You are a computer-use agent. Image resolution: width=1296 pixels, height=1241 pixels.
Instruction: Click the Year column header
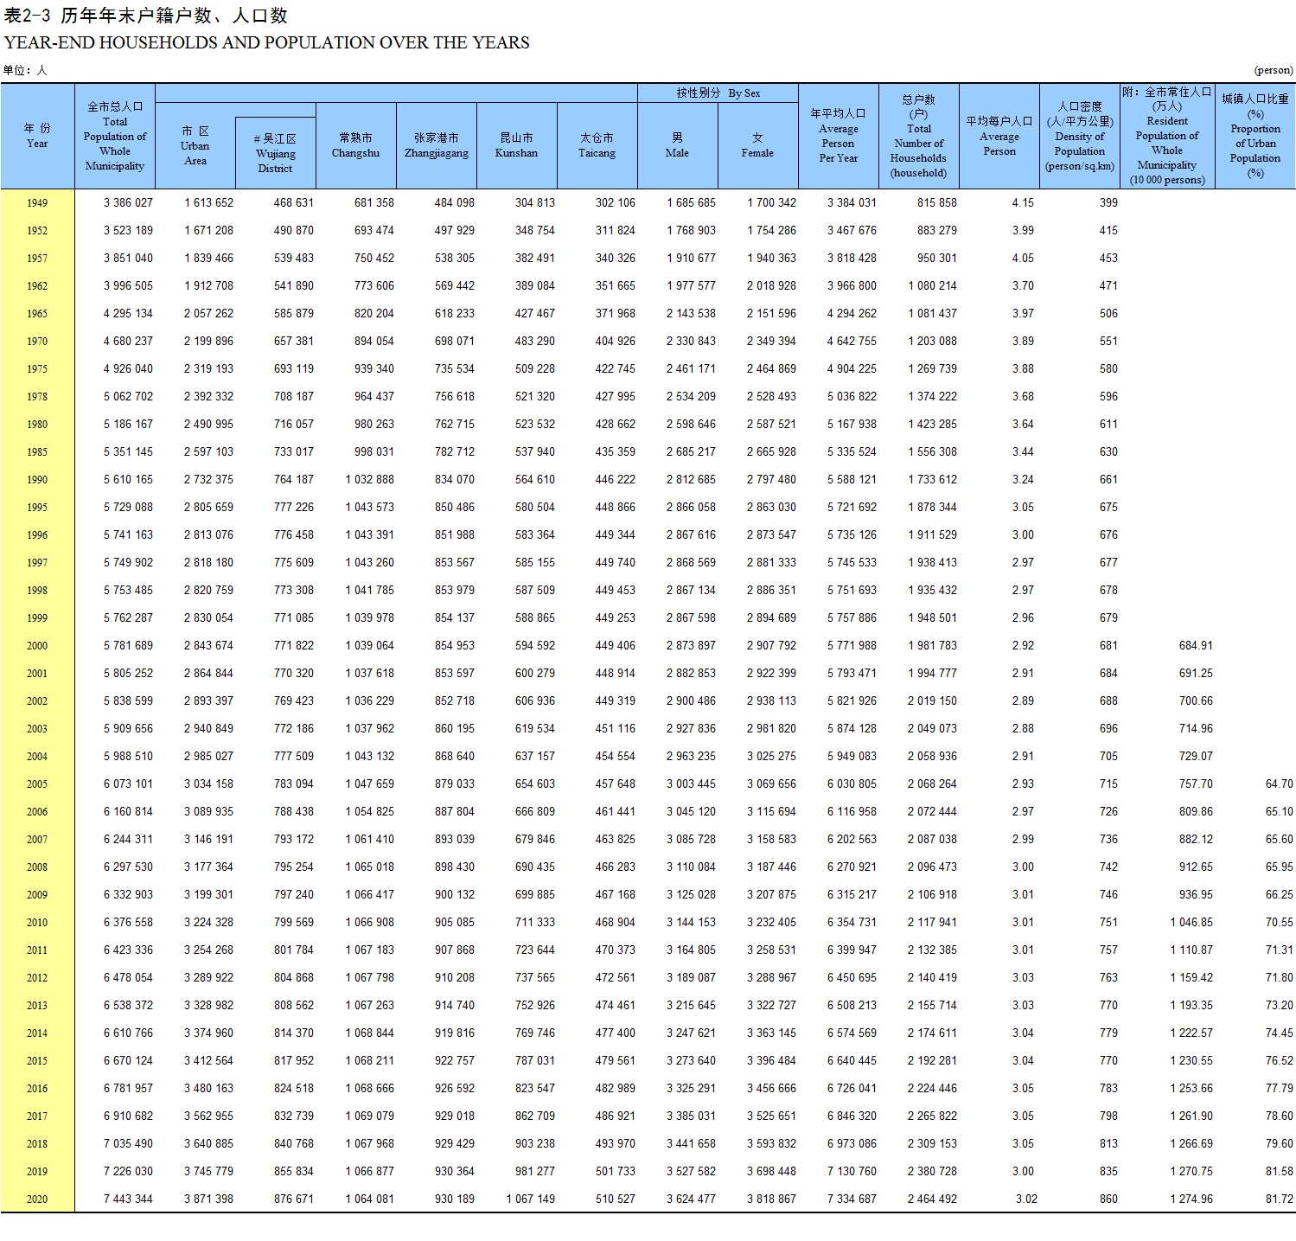tap(37, 136)
